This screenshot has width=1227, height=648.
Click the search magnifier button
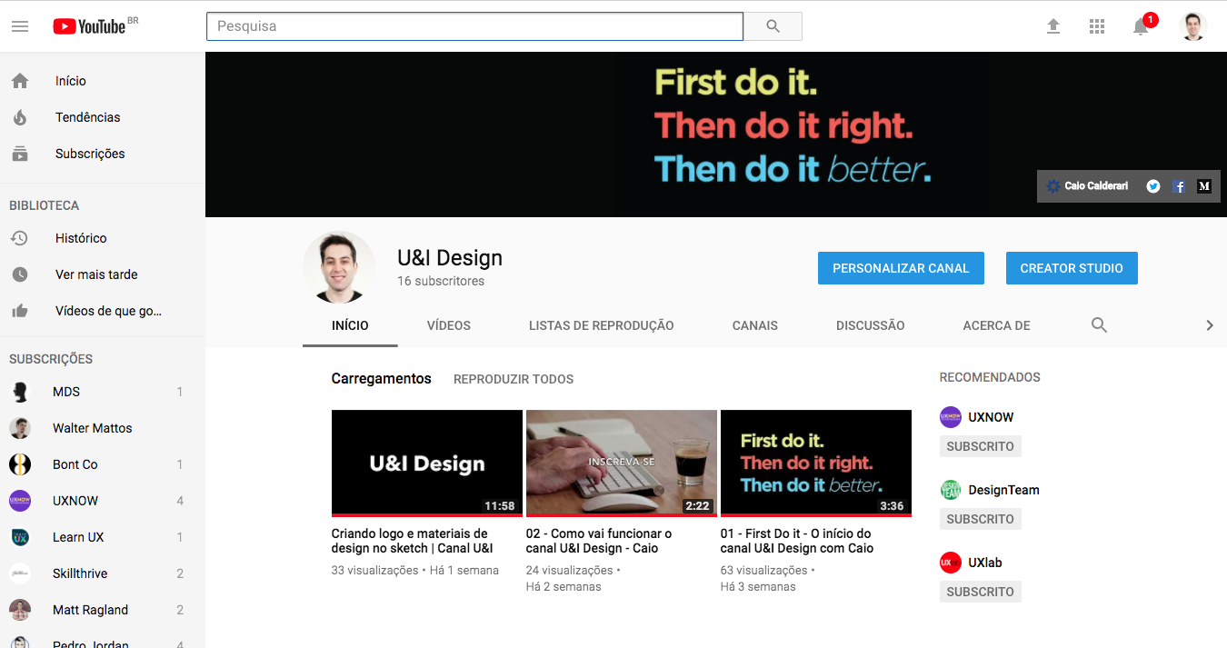(773, 26)
